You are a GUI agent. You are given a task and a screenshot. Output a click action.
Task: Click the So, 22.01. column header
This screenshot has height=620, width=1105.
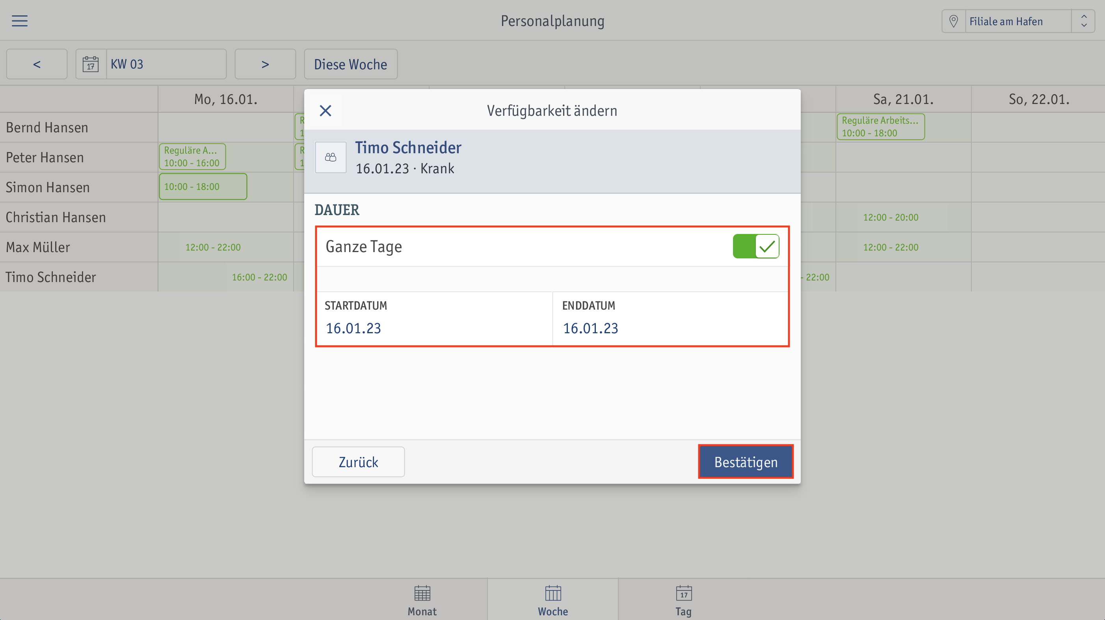tap(1038, 99)
